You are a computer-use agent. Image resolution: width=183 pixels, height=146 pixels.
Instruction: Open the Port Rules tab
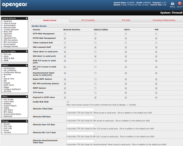(x=126, y=20)
